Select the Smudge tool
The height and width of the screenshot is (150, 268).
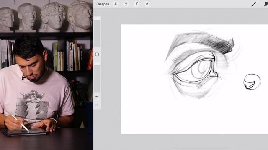coord(266,4)
